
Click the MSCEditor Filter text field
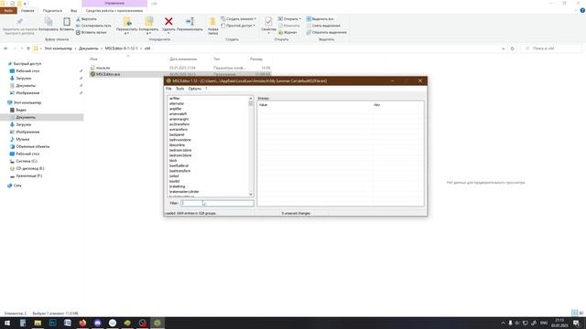click(x=217, y=203)
